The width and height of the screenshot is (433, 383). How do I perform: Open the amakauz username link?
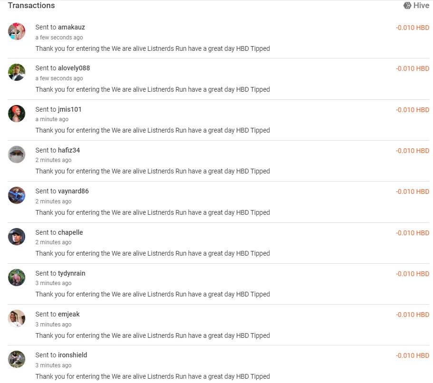click(71, 27)
